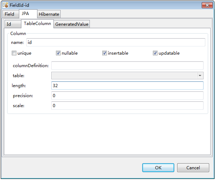Click the length field containing 32
Image resolution: width=216 pixels, height=180 pixels.
pyautogui.click(x=127, y=86)
